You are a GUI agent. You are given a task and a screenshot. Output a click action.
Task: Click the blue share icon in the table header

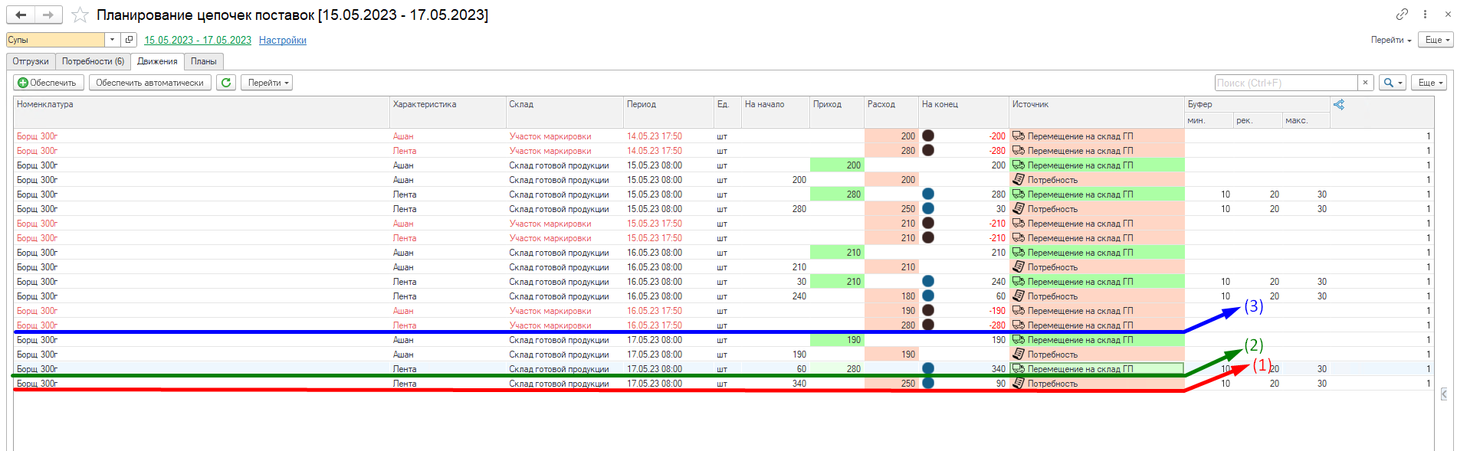point(1339,104)
